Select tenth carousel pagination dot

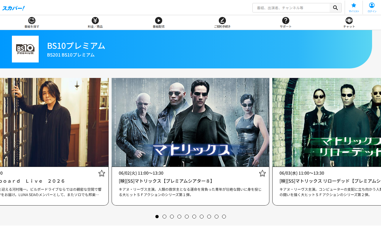click(x=224, y=217)
